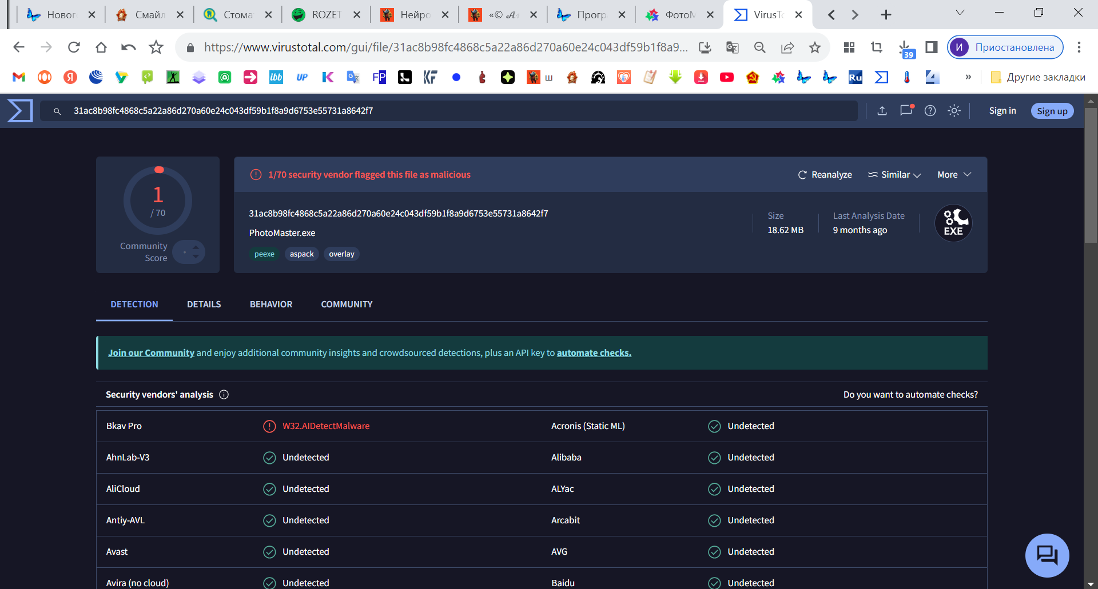The width and height of the screenshot is (1098, 589).
Task: Click the VirusTotal logo icon
Action: click(x=20, y=110)
